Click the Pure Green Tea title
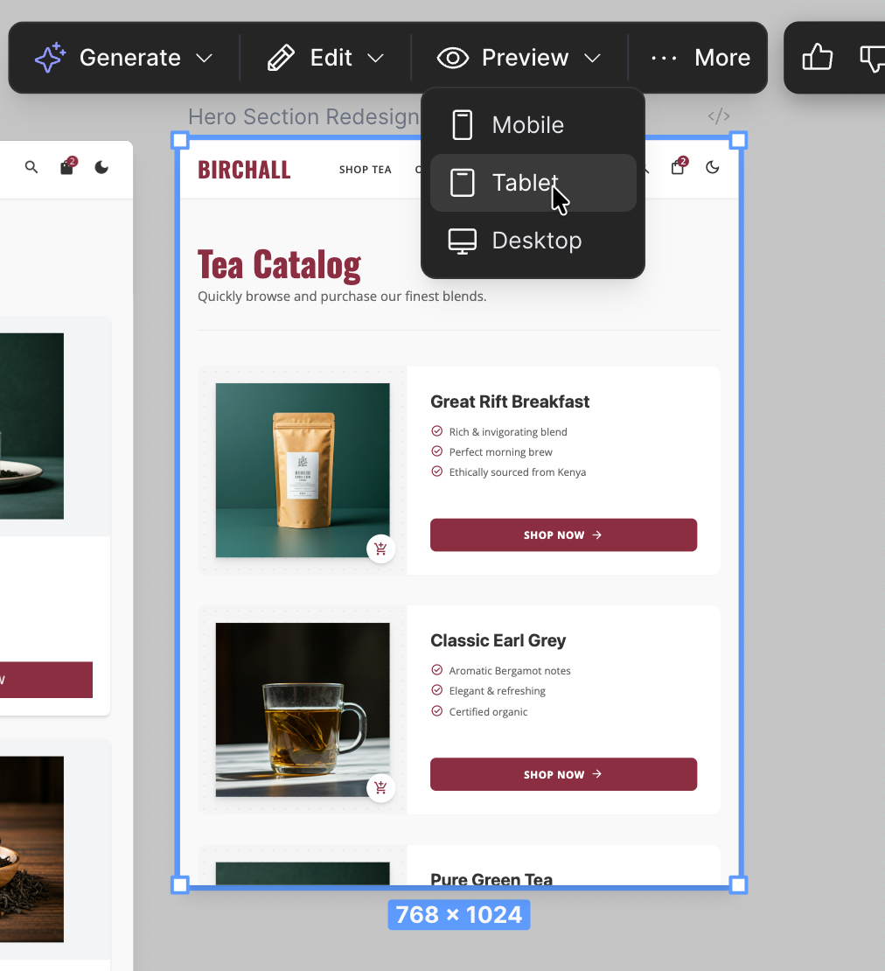 click(491, 879)
